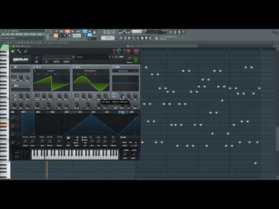Click the tempo display in the transport
279x209 pixels.
[77, 35]
